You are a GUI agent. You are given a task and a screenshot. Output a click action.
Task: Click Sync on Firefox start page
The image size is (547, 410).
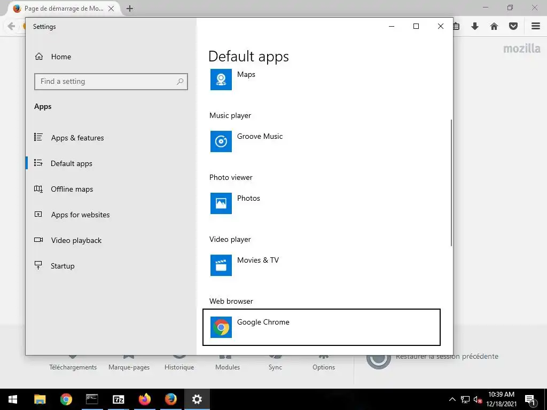point(275,367)
